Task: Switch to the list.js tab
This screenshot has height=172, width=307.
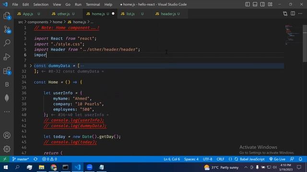Action: coord(135,14)
